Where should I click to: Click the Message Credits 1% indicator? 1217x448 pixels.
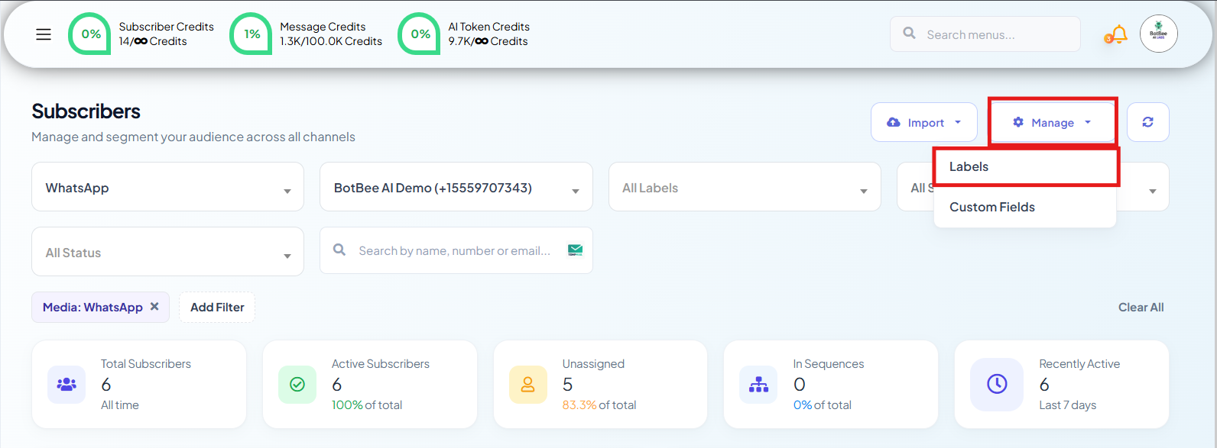tap(252, 34)
